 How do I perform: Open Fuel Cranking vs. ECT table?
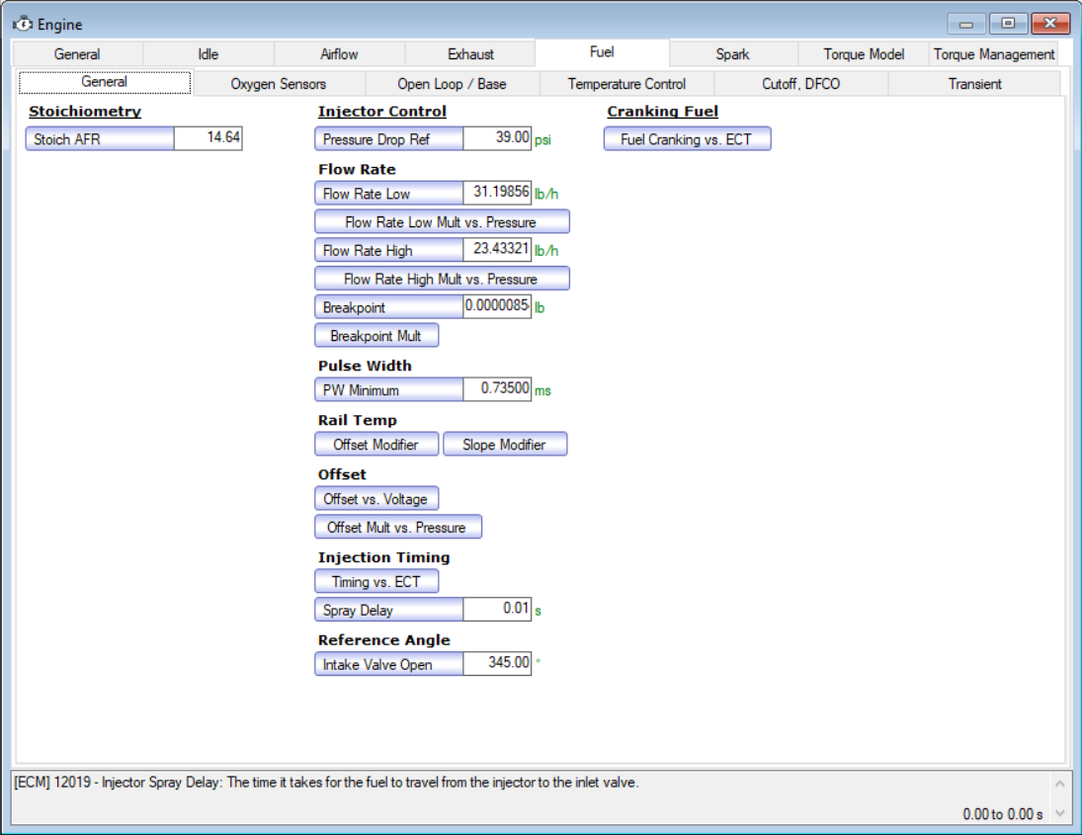click(687, 139)
